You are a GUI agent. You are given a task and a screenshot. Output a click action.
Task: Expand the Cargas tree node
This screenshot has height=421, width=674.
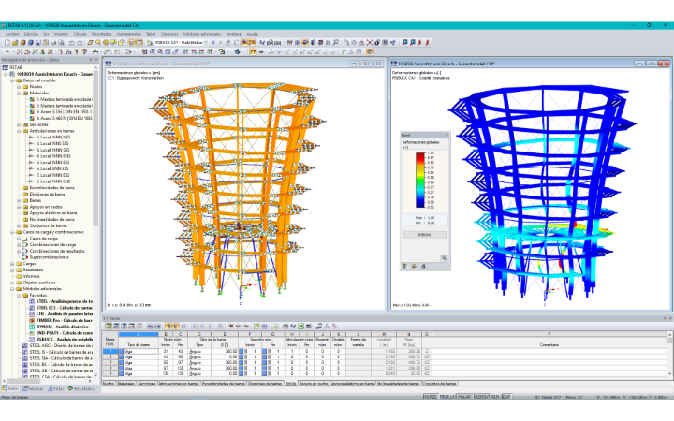tap(12, 264)
